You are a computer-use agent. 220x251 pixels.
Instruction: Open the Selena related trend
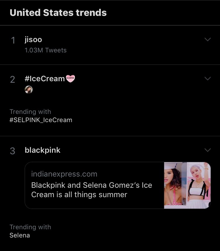pyautogui.click(x=20, y=235)
